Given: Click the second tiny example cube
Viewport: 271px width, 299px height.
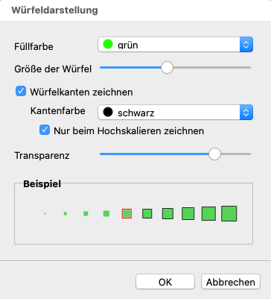Looking at the screenshot, I should click(66, 213).
